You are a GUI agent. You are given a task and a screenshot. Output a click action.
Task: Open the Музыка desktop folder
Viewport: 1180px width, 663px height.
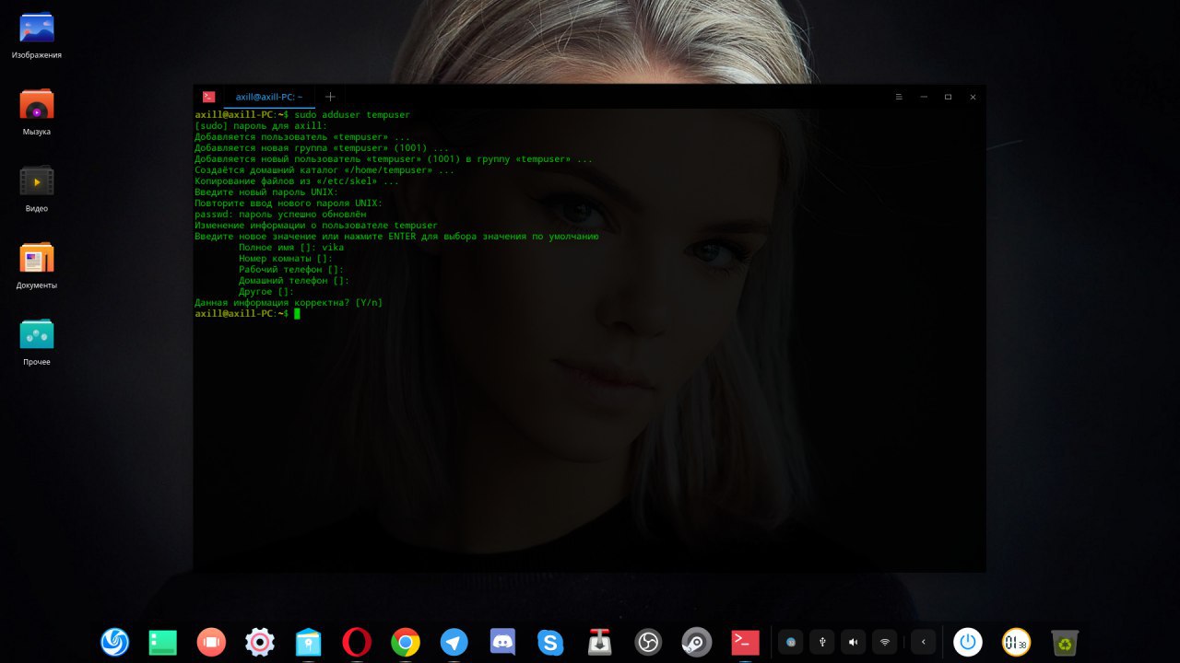pos(37,112)
